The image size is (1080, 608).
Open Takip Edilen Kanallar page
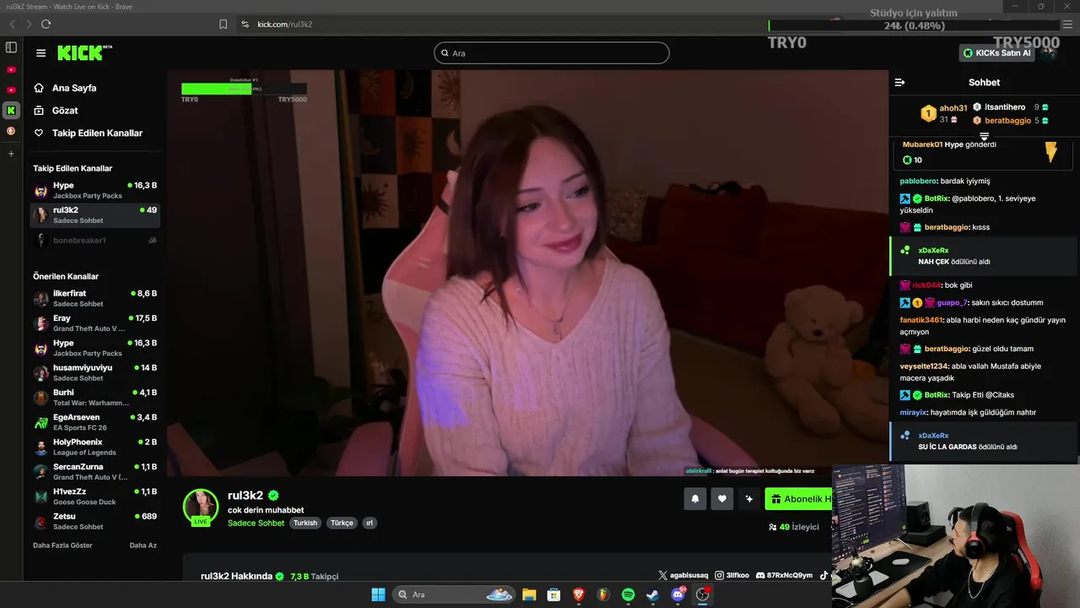click(88, 133)
